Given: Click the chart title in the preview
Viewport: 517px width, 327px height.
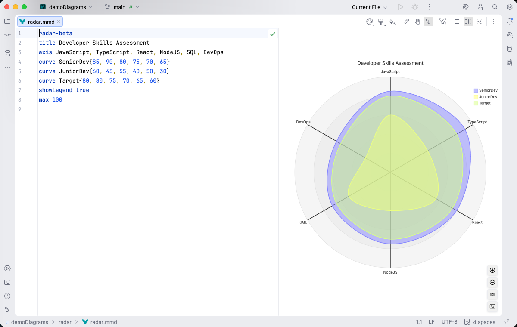Looking at the screenshot, I should (x=390, y=63).
